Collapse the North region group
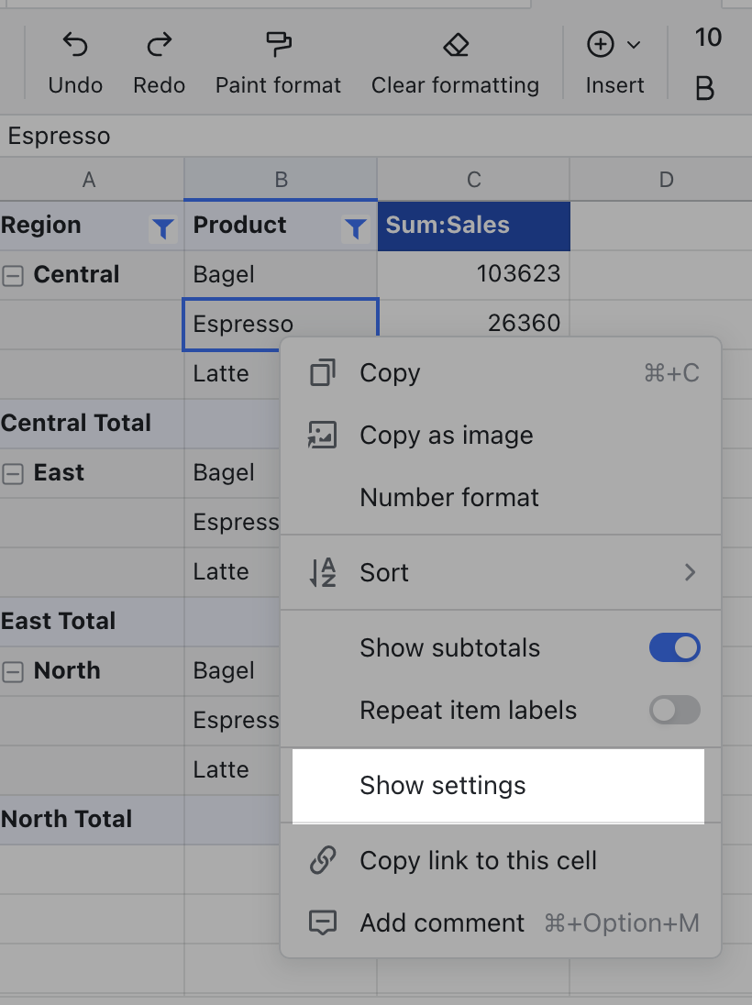 click(13, 671)
